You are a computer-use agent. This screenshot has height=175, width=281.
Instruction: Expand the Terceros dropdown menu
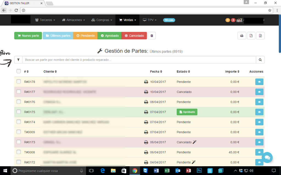pos(45,20)
